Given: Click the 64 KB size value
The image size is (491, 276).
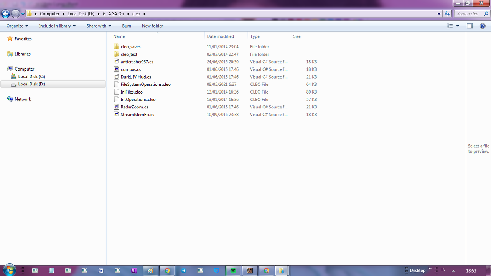Looking at the screenshot, I should pyautogui.click(x=311, y=84).
